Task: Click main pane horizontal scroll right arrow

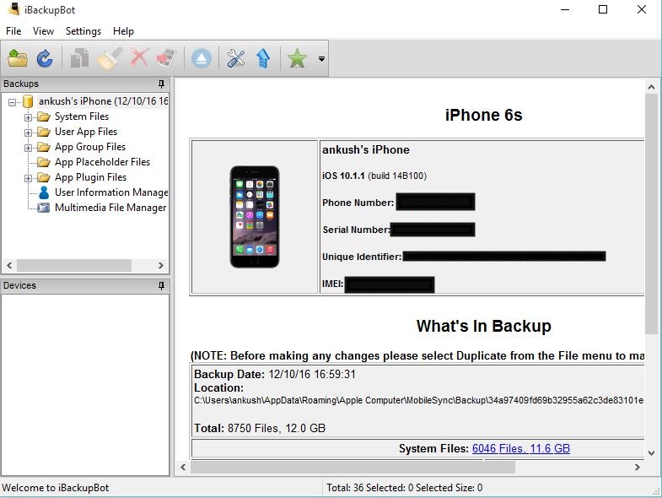Action: pyautogui.click(x=638, y=467)
